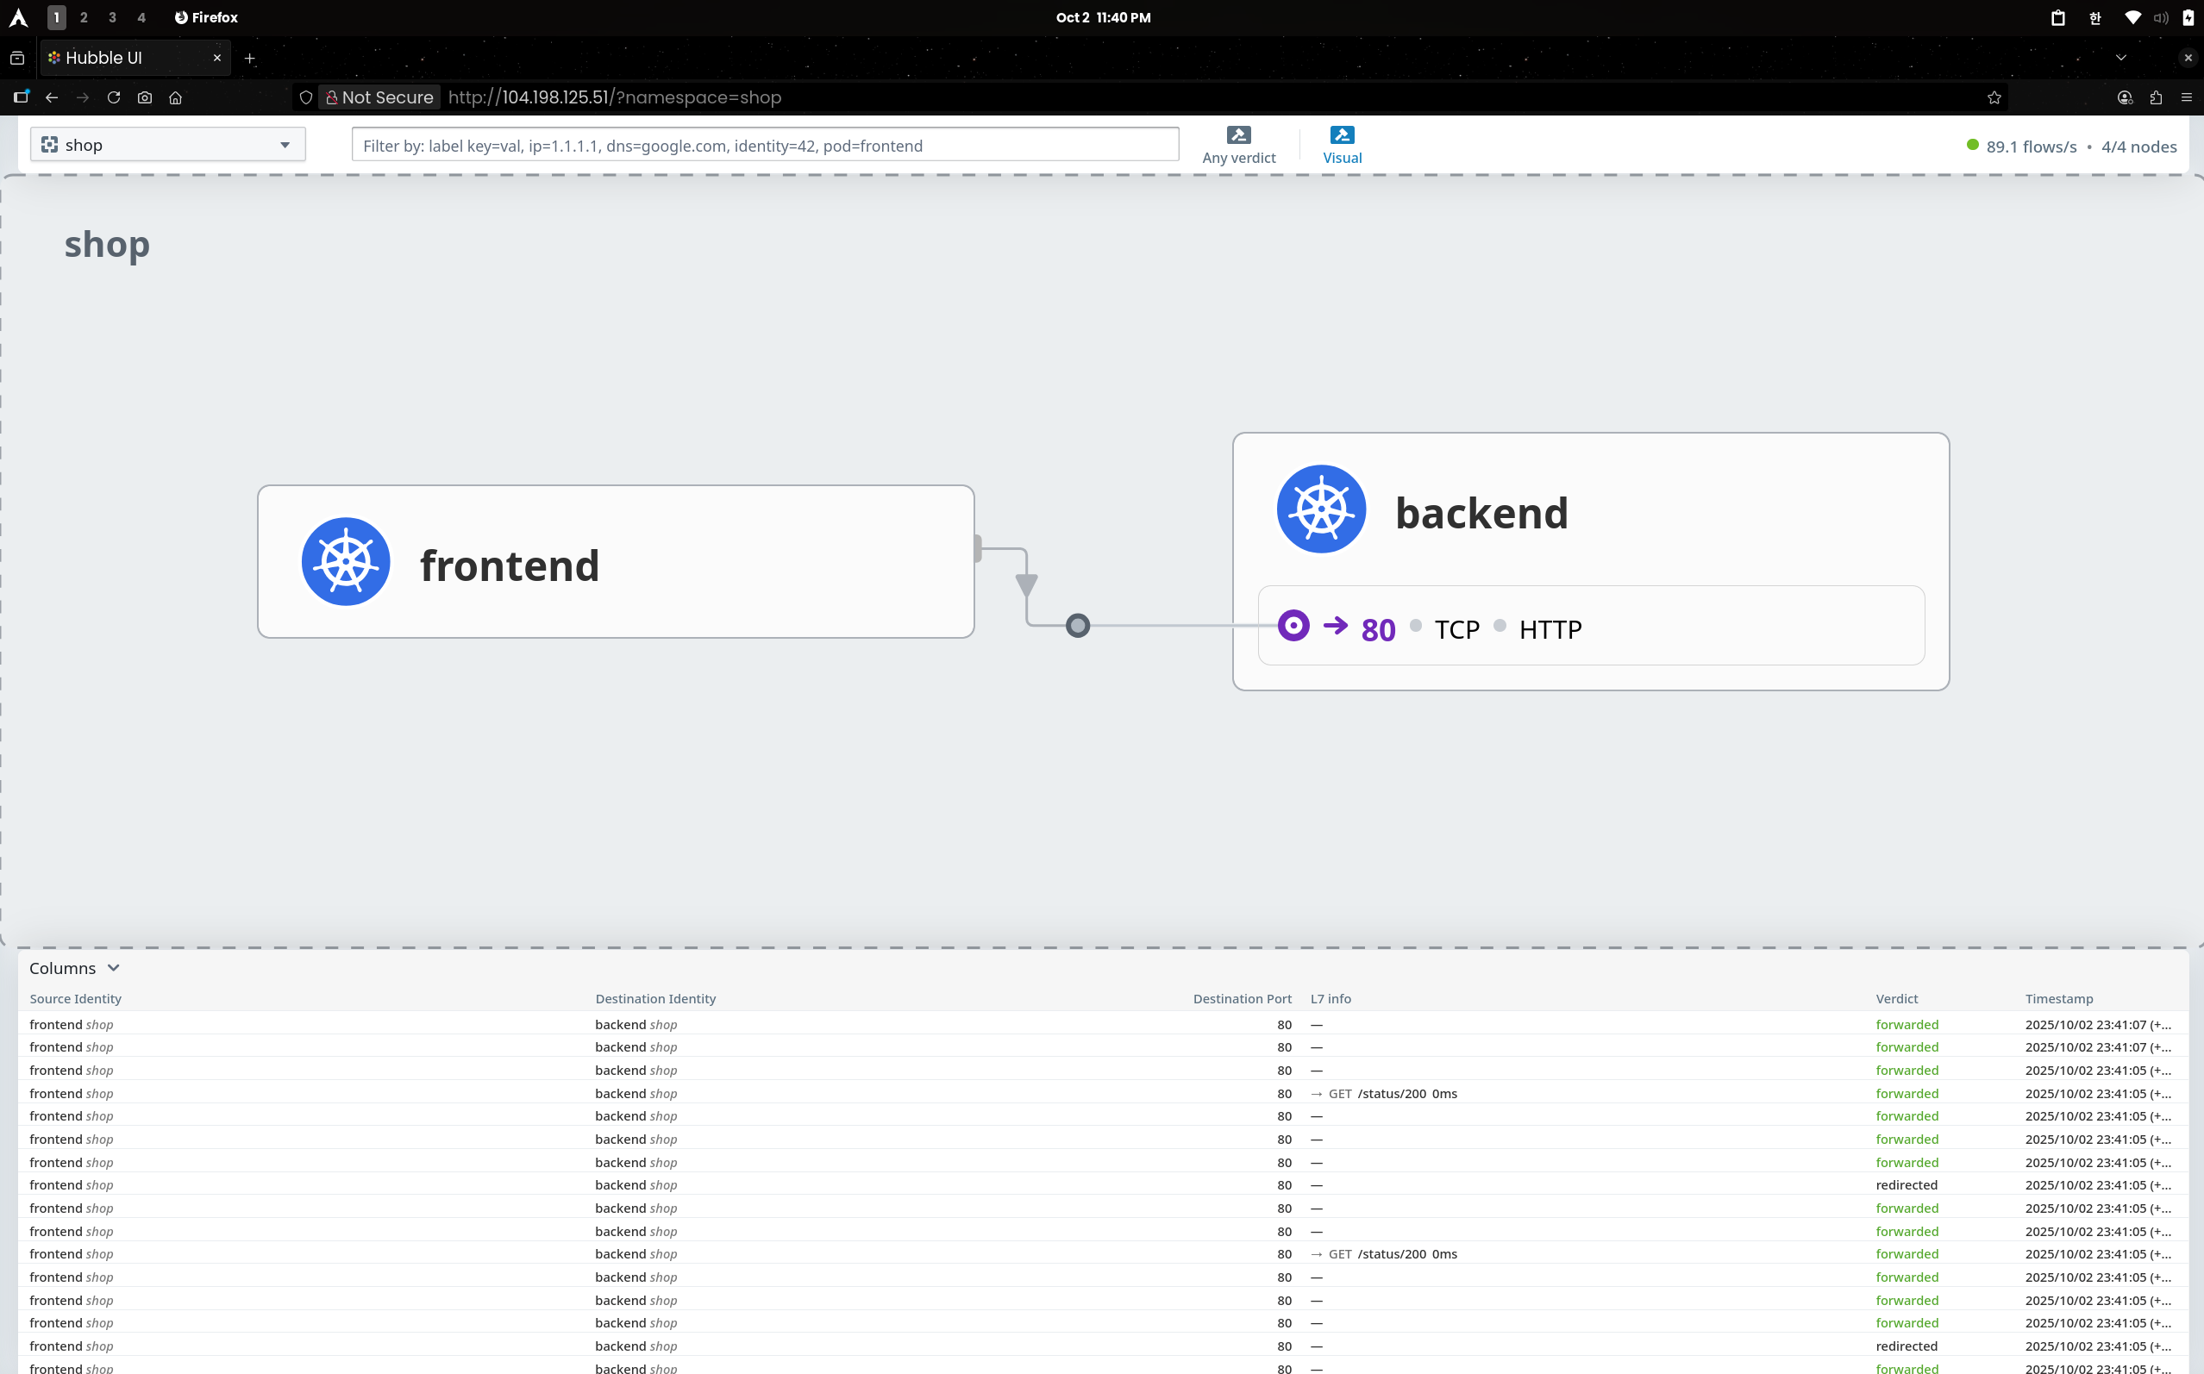Sort by the Verdict column header

click(x=1896, y=999)
